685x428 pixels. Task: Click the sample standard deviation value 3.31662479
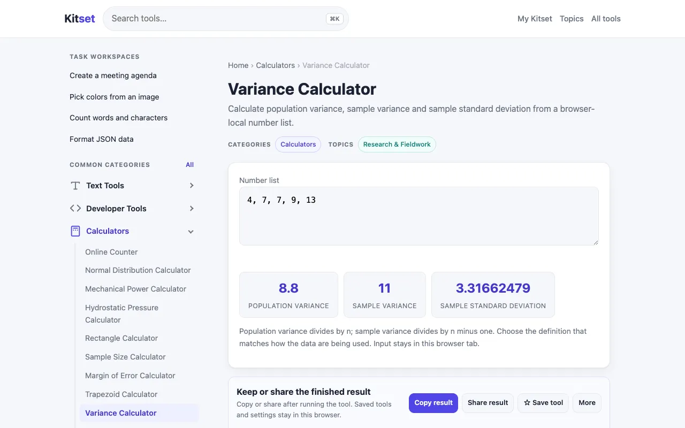pyautogui.click(x=493, y=288)
